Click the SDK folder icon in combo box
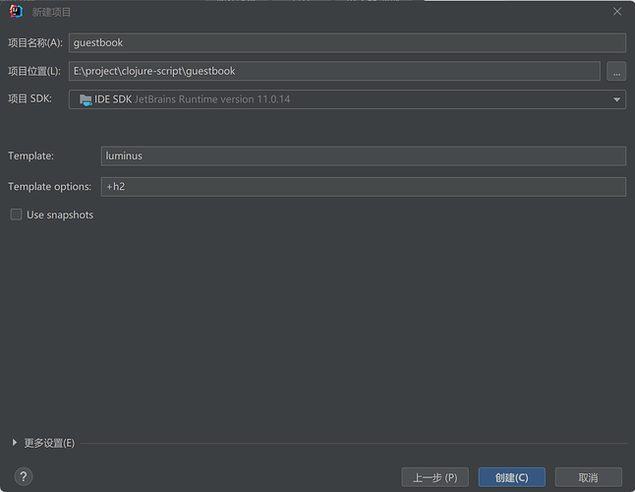The image size is (635, 492). pyautogui.click(x=86, y=99)
